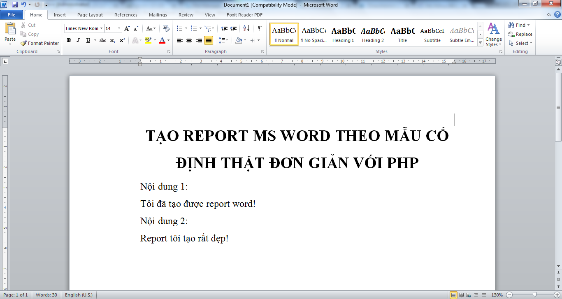
Task: Click the Replace button
Action: point(520,34)
